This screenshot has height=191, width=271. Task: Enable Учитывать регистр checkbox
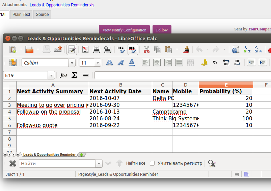pos(152,163)
